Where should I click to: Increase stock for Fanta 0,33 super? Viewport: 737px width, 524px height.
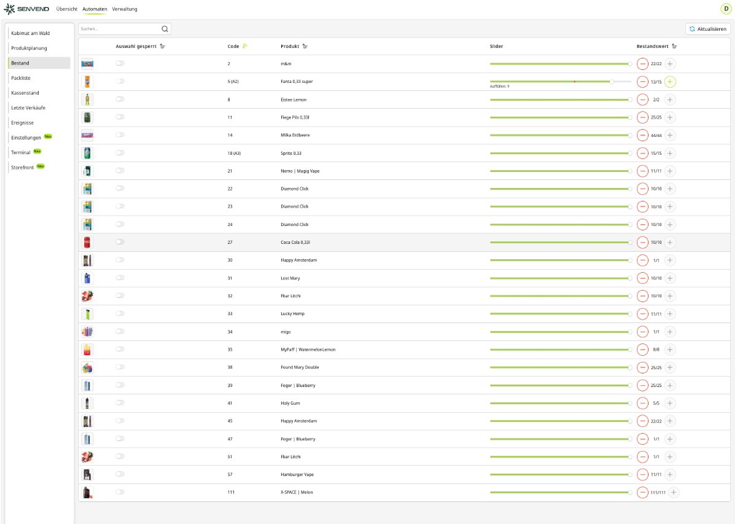click(670, 81)
